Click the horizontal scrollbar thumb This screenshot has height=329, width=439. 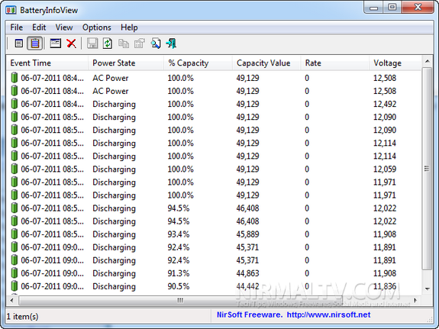tap(180, 301)
